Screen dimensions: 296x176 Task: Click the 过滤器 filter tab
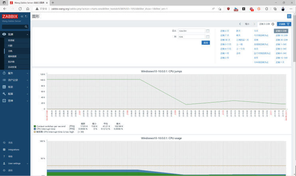pos(284,24)
